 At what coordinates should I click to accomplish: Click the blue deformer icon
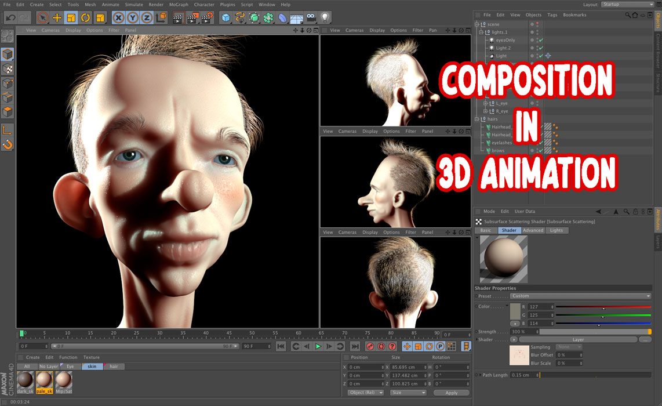pyautogui.click(x=282, y=18)
